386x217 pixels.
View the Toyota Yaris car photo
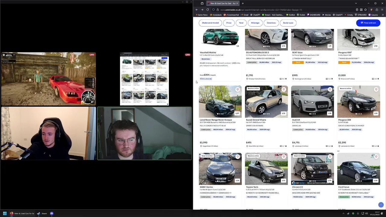click(266, 169)
